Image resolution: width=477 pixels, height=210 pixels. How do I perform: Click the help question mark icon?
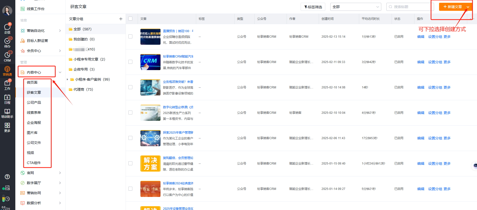(7, 177)
